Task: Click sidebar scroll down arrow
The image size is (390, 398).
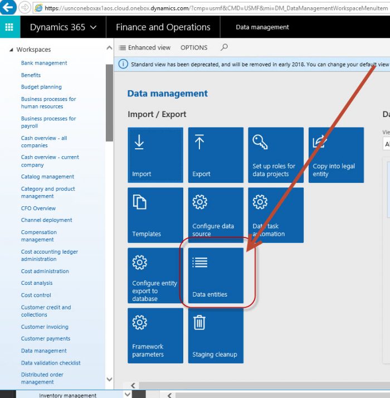Action: pyautogui.click(x=109, y=380)
